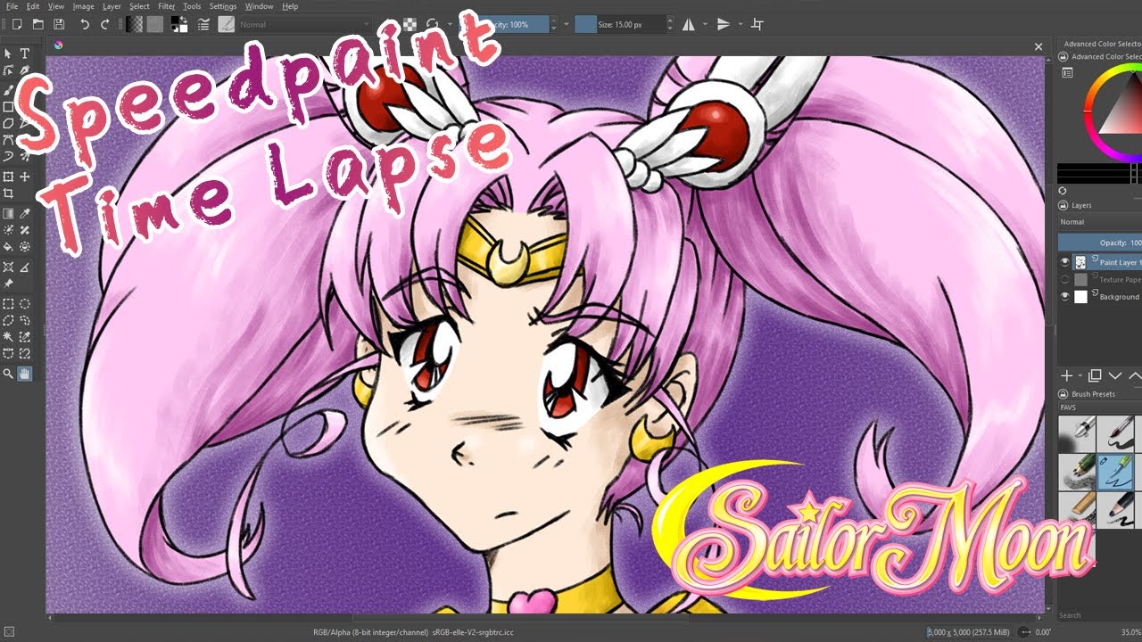
Task: Select the Similar Color Selection tool
Action: point(25,337)
